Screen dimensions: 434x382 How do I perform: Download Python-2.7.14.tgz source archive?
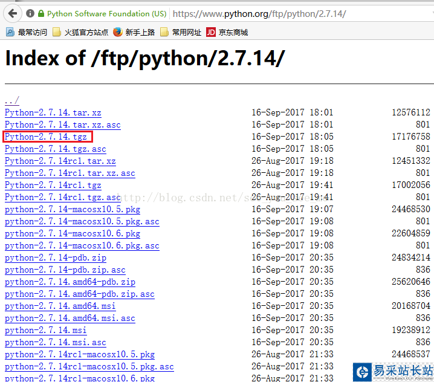pos(46,137)
